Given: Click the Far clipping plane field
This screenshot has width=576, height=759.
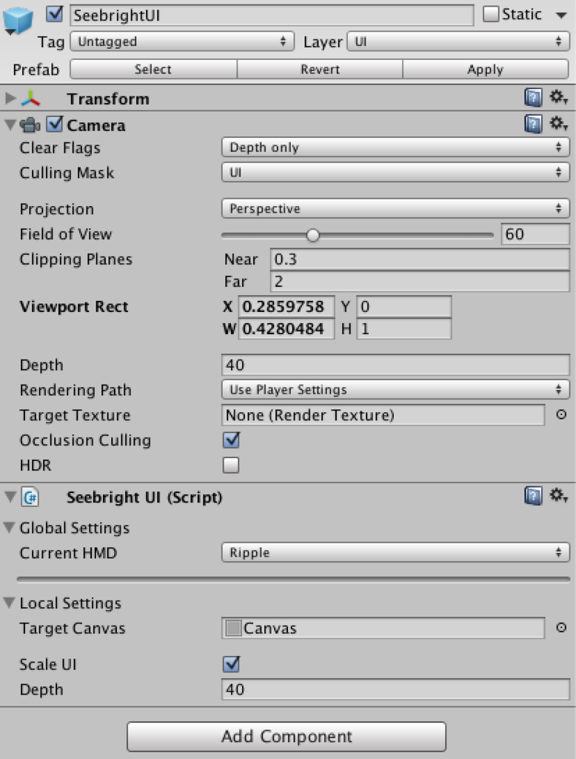Looking at the screenshot, I should [x=420, y=282].
